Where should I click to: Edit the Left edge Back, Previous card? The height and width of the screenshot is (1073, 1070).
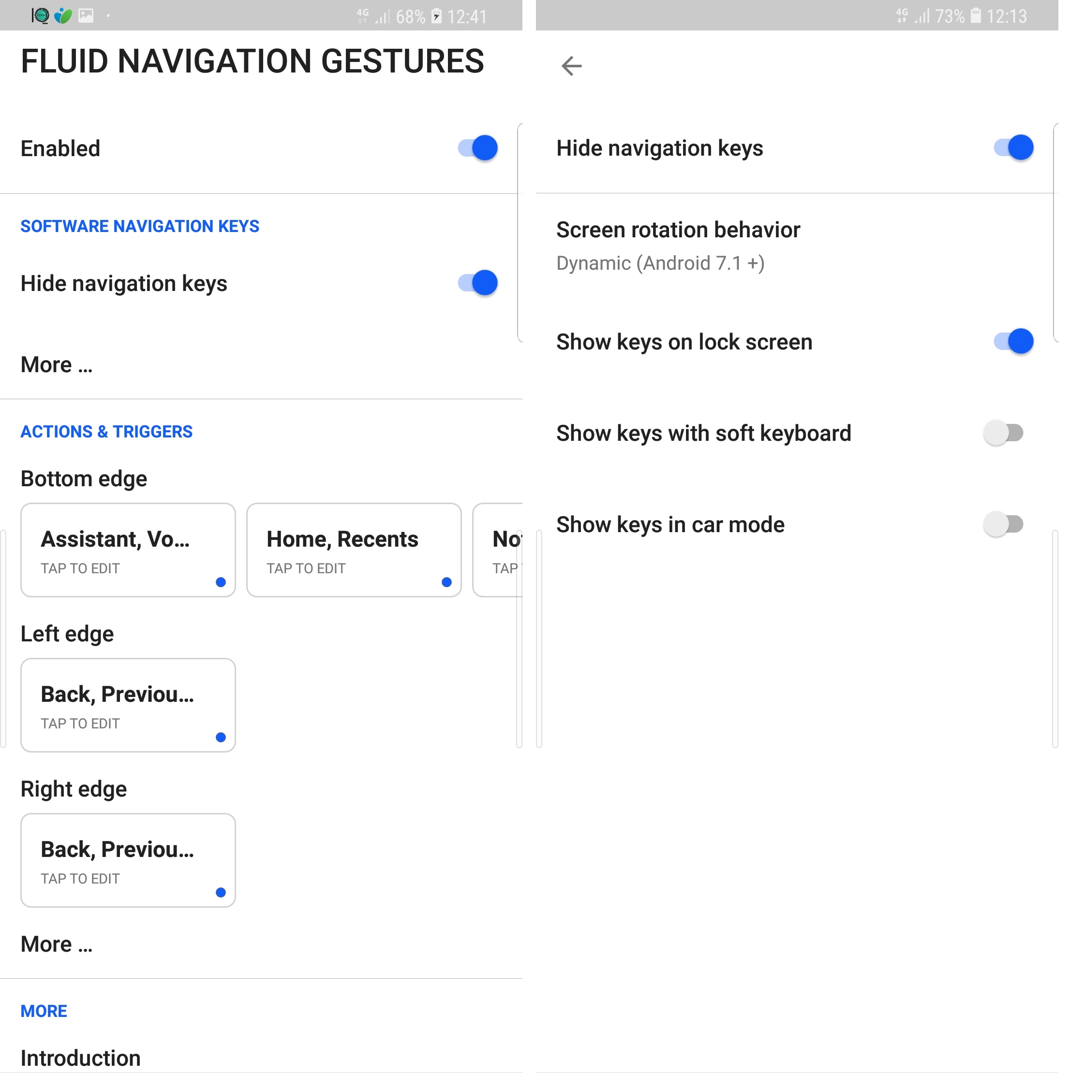coord(128,705)
